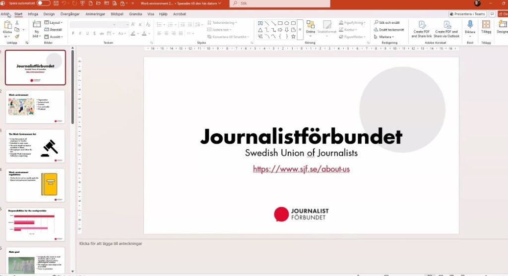Click the cut scissors icon

[17, 23]
